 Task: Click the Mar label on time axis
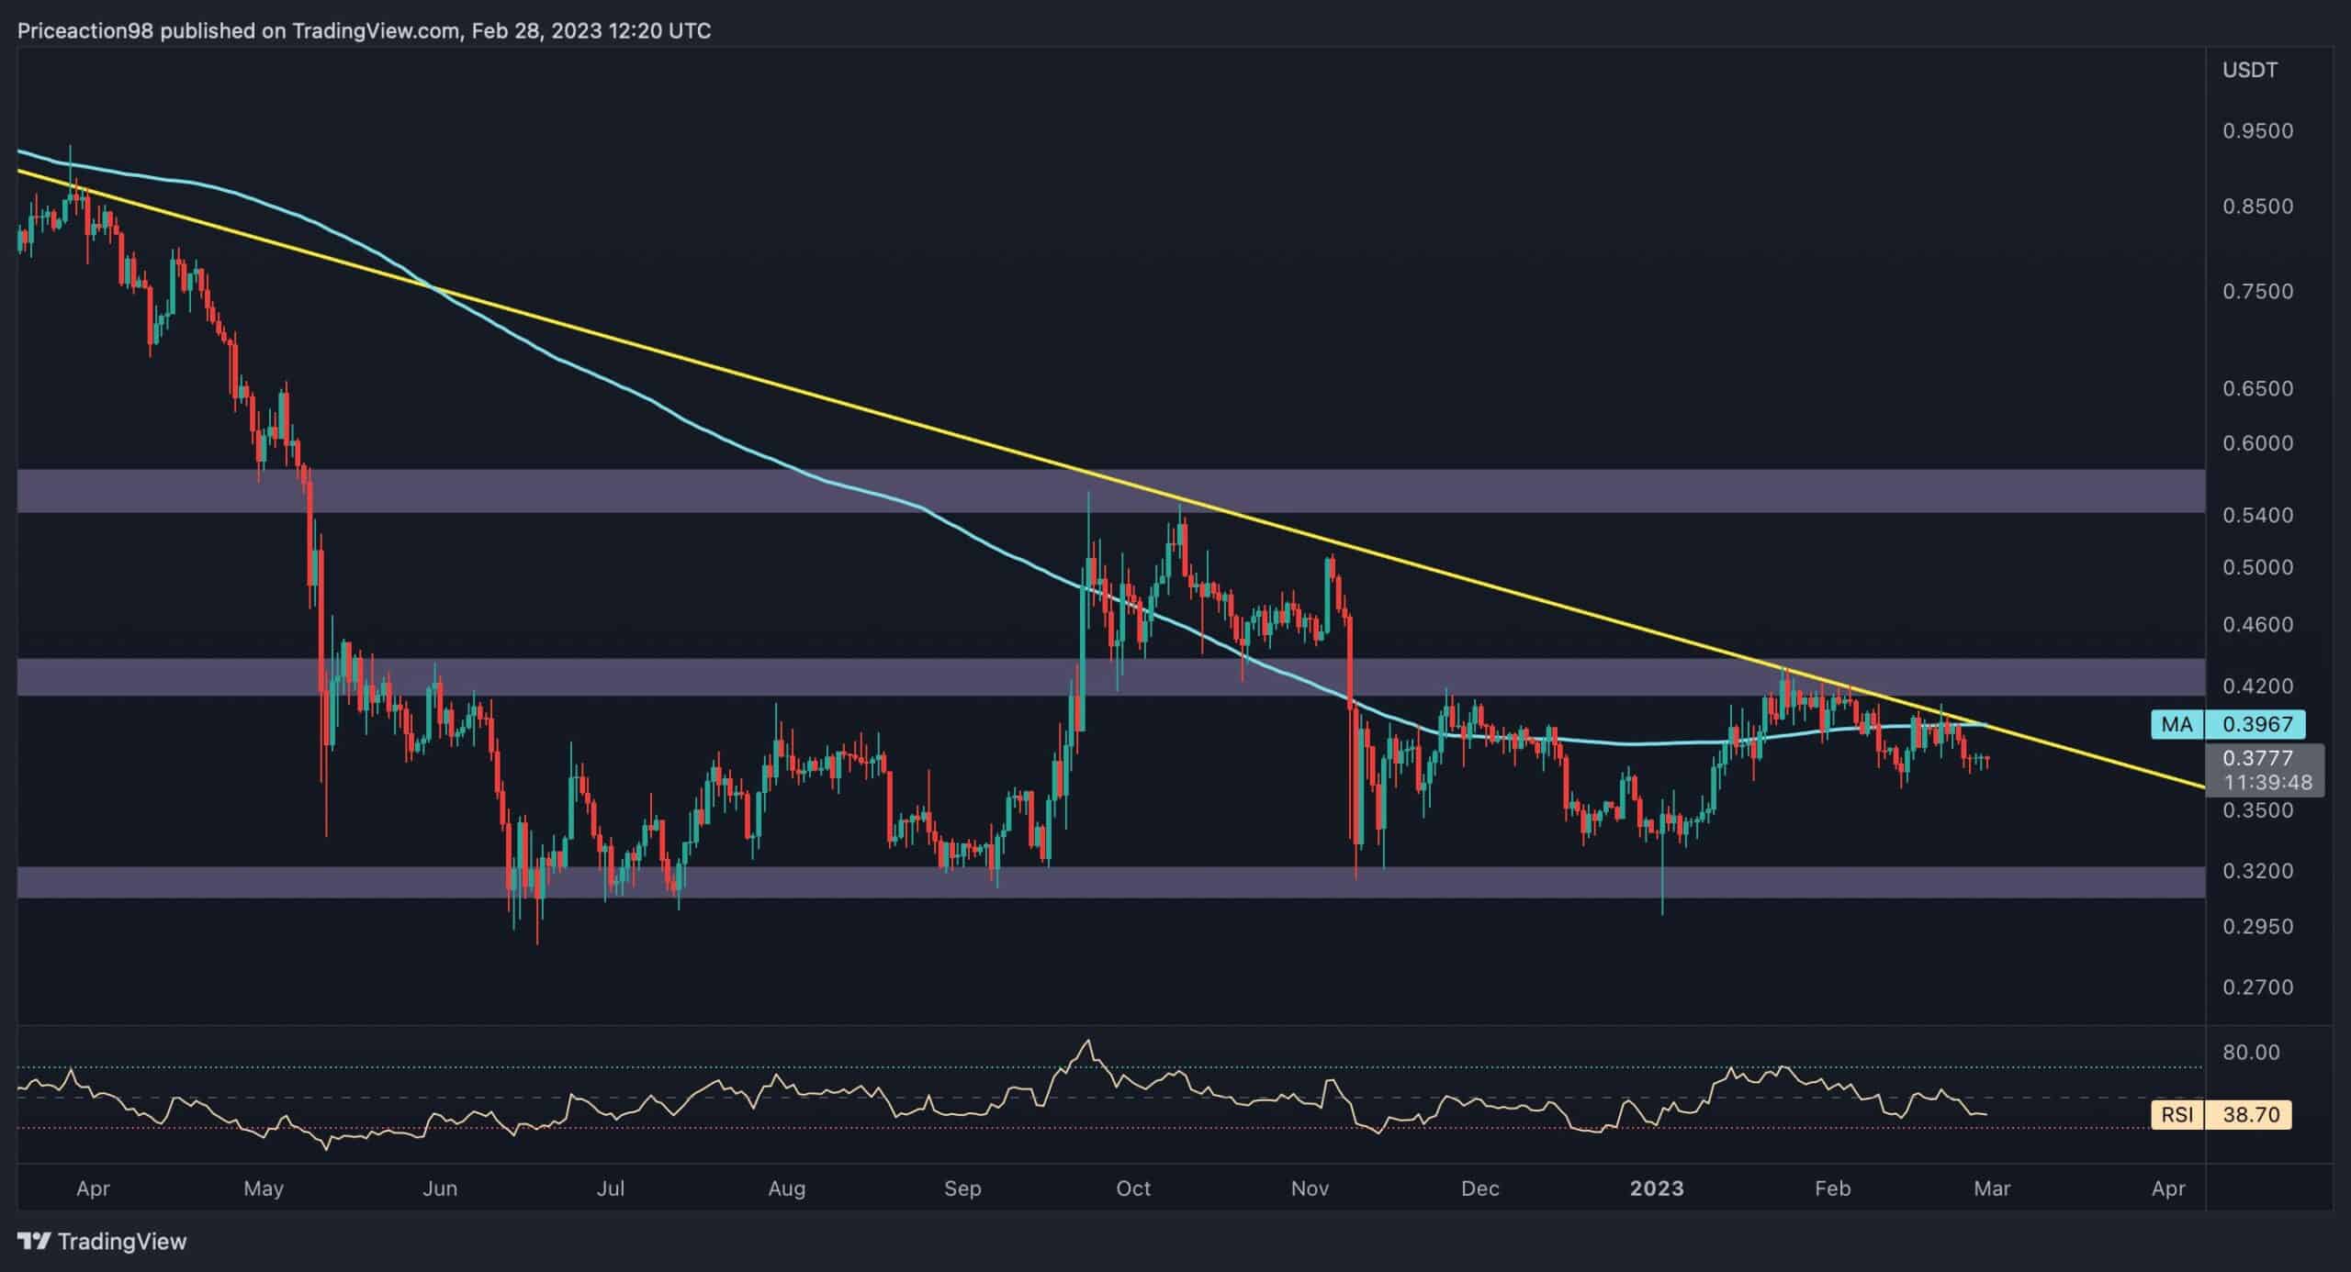[x=1992, y=1188]
